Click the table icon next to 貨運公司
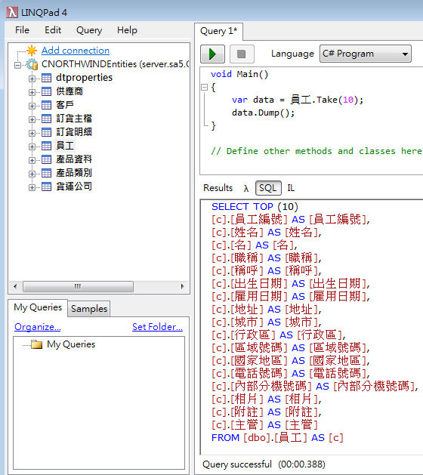Screen dimensions: 423x475 point(46,187)
